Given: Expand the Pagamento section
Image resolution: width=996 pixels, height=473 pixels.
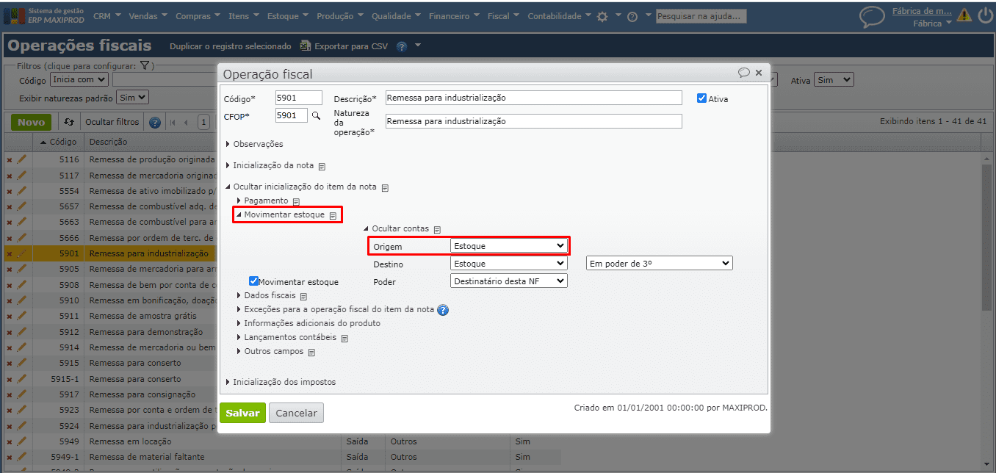Looking at the screenshot, I should pos(262,201).
